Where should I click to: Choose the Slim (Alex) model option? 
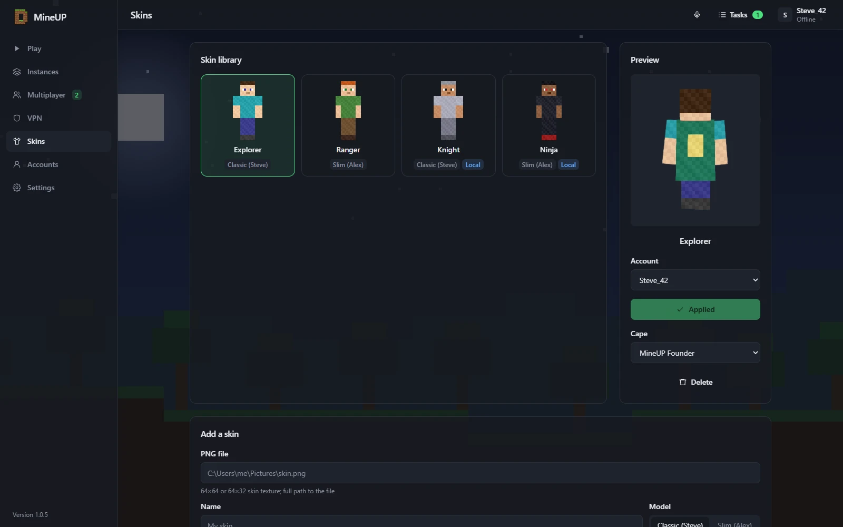tap(734, 522)
